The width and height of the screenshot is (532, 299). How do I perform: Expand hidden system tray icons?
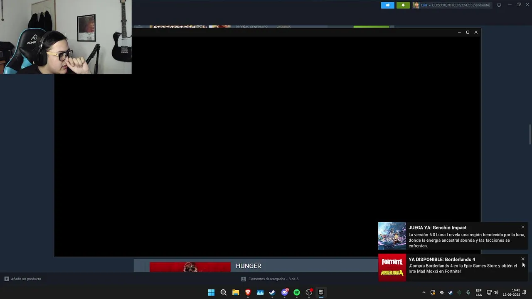(x=424, y=292)
